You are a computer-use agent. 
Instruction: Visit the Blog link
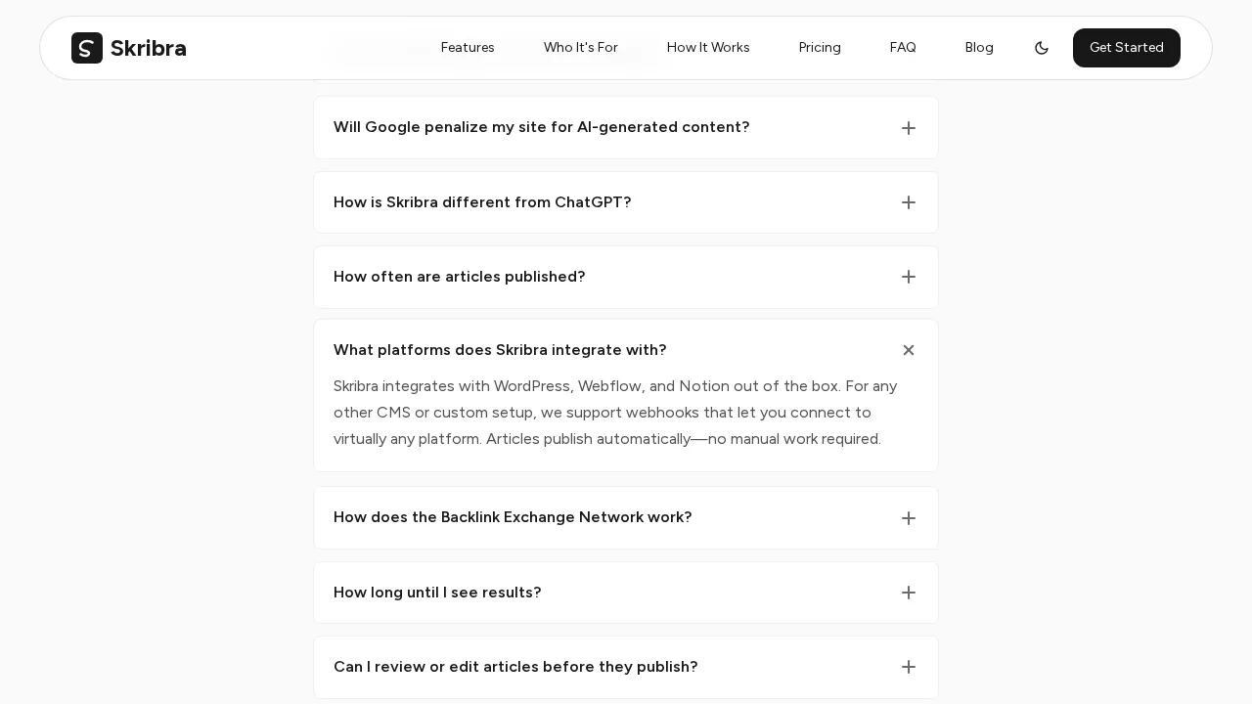pos(979,48)
